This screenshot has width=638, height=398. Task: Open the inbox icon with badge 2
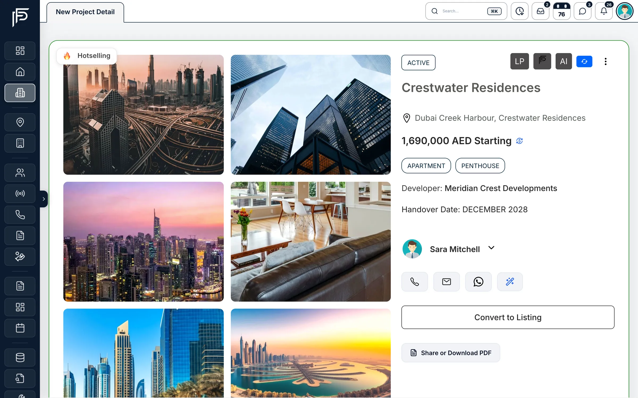(x=540, y=11)
